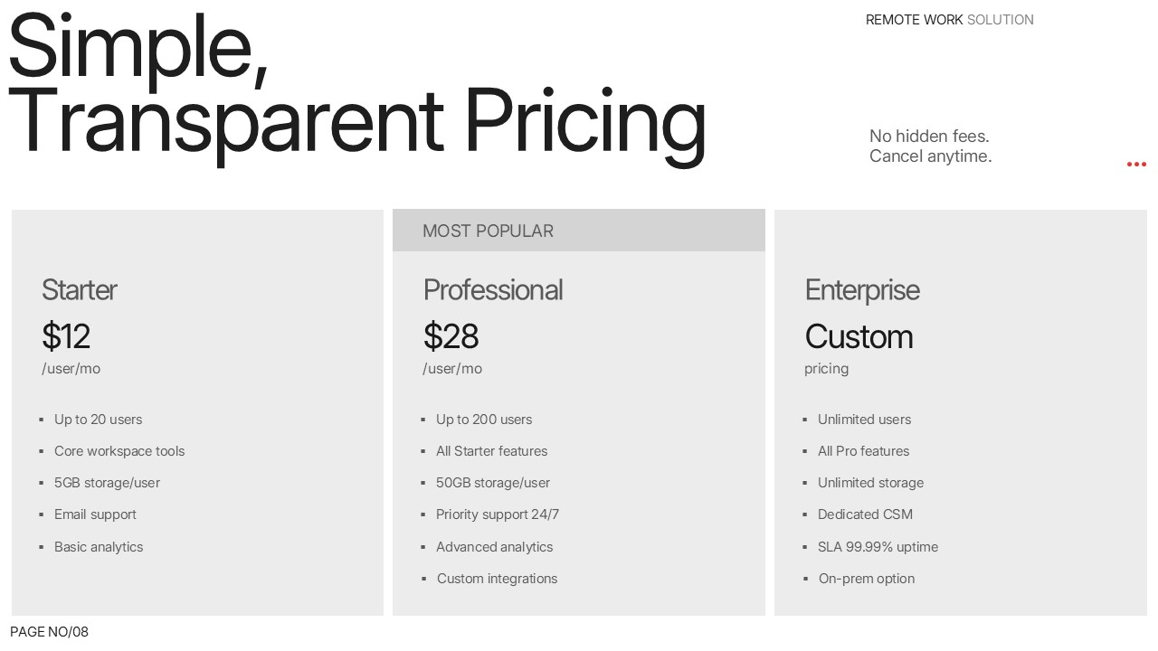This screenshot has width=1158, height=651.
Task: Click 'Core workspace tools' bullet
Action: (x=119, y=451)
